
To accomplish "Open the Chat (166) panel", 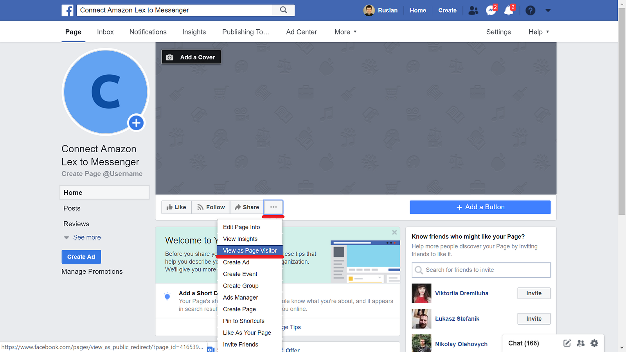I will [523, 343].
